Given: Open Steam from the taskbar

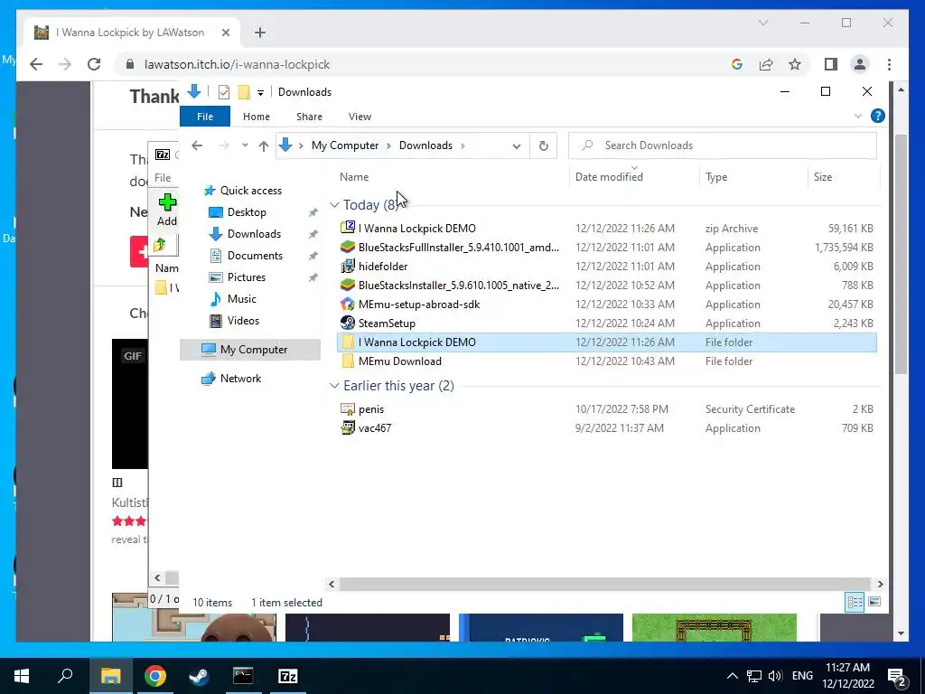Looking at the screenshot, I should click(199, 676).
